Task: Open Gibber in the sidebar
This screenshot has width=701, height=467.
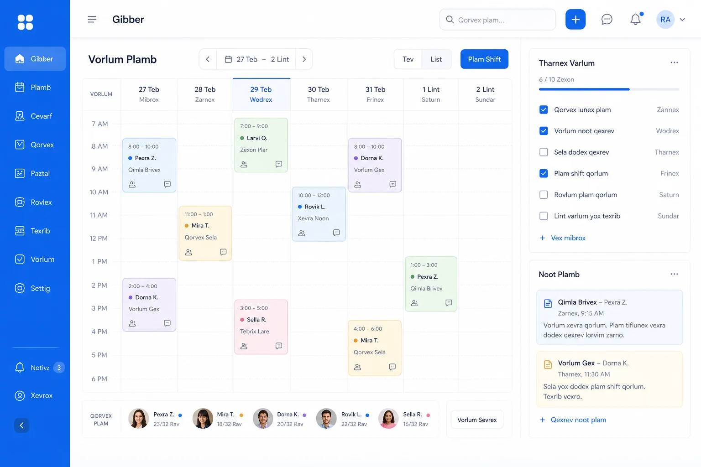Action: click(x=35, y=59)
